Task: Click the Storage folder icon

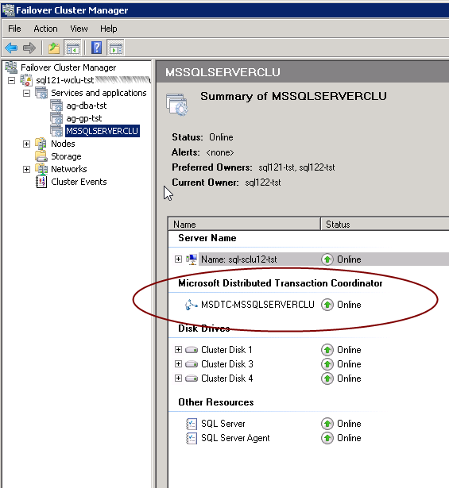Action: 41,156
